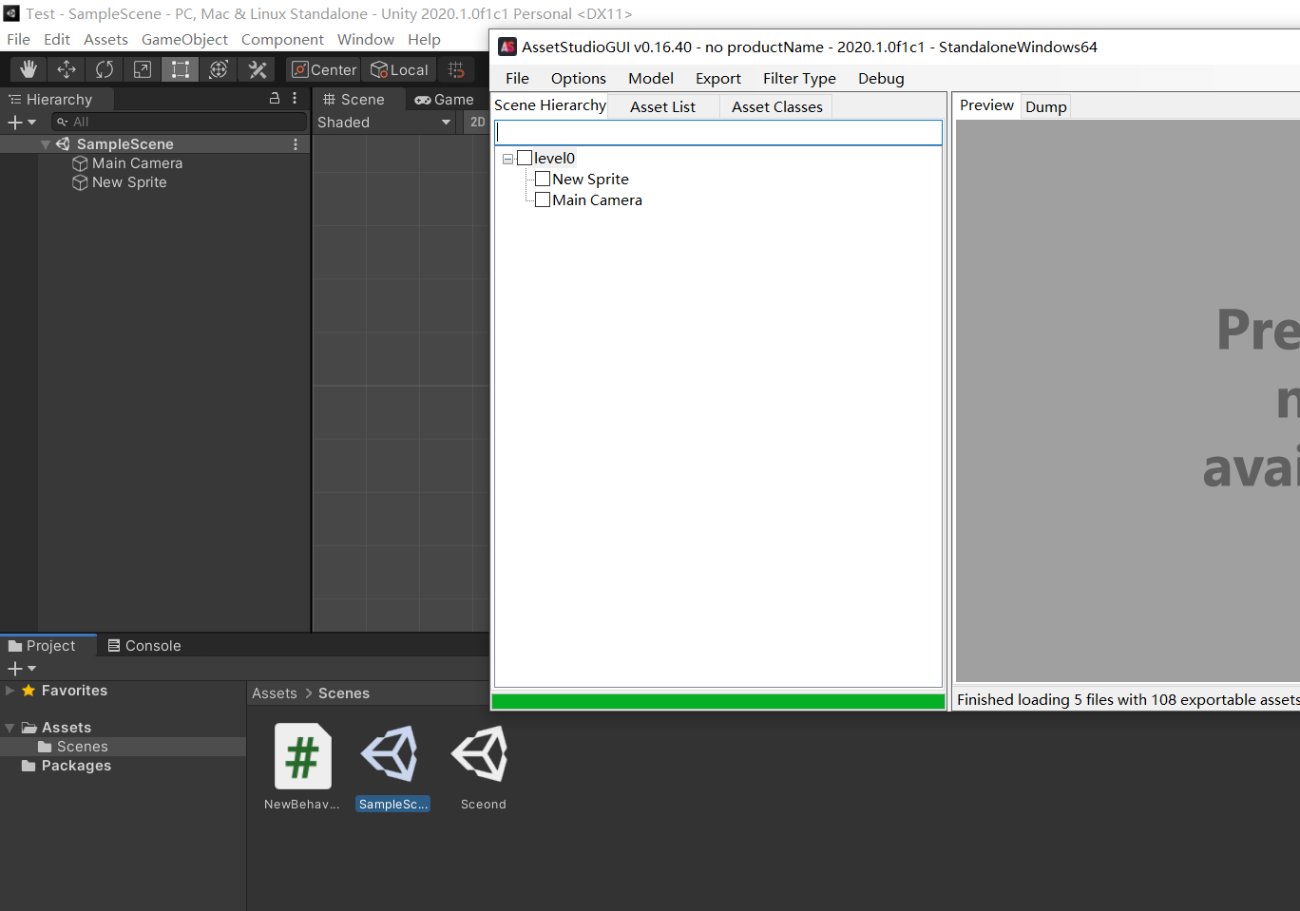Open the Preview tab in AssetStudio
Viewport: 1300px width, 911px height.
[986, 105]
